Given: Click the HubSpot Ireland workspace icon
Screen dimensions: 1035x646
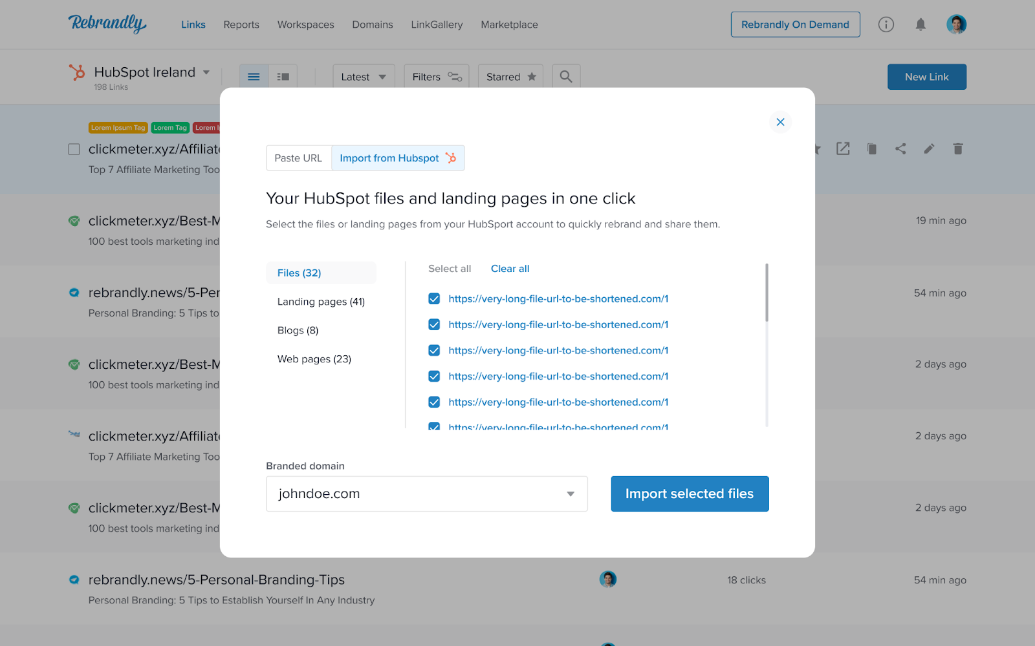Looking at the screenshot, I should [x=77, y=72].
